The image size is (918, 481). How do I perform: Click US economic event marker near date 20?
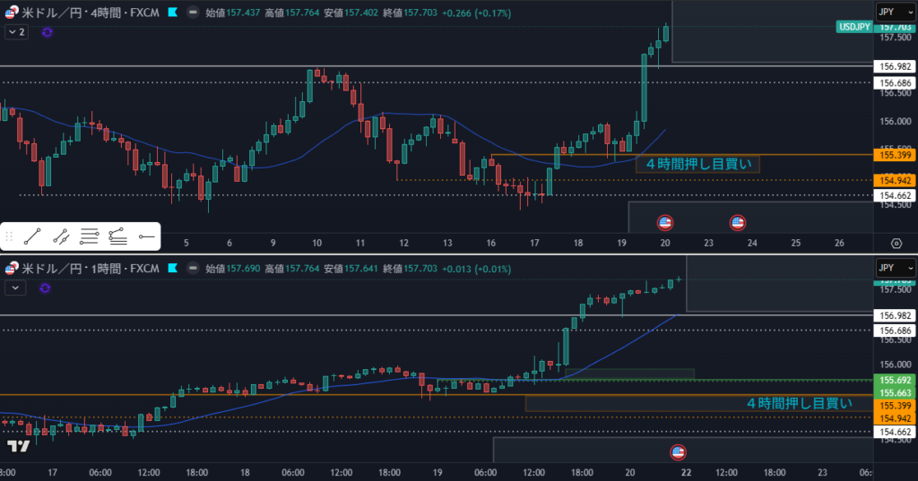pos(665,221)
